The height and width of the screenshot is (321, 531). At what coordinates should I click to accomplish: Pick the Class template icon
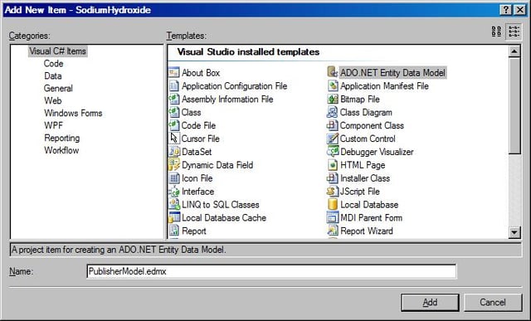tap(174, 112)
